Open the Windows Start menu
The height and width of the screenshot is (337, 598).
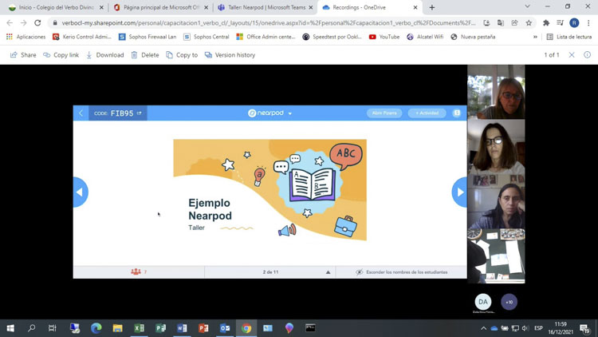click(x=10, y=328)
